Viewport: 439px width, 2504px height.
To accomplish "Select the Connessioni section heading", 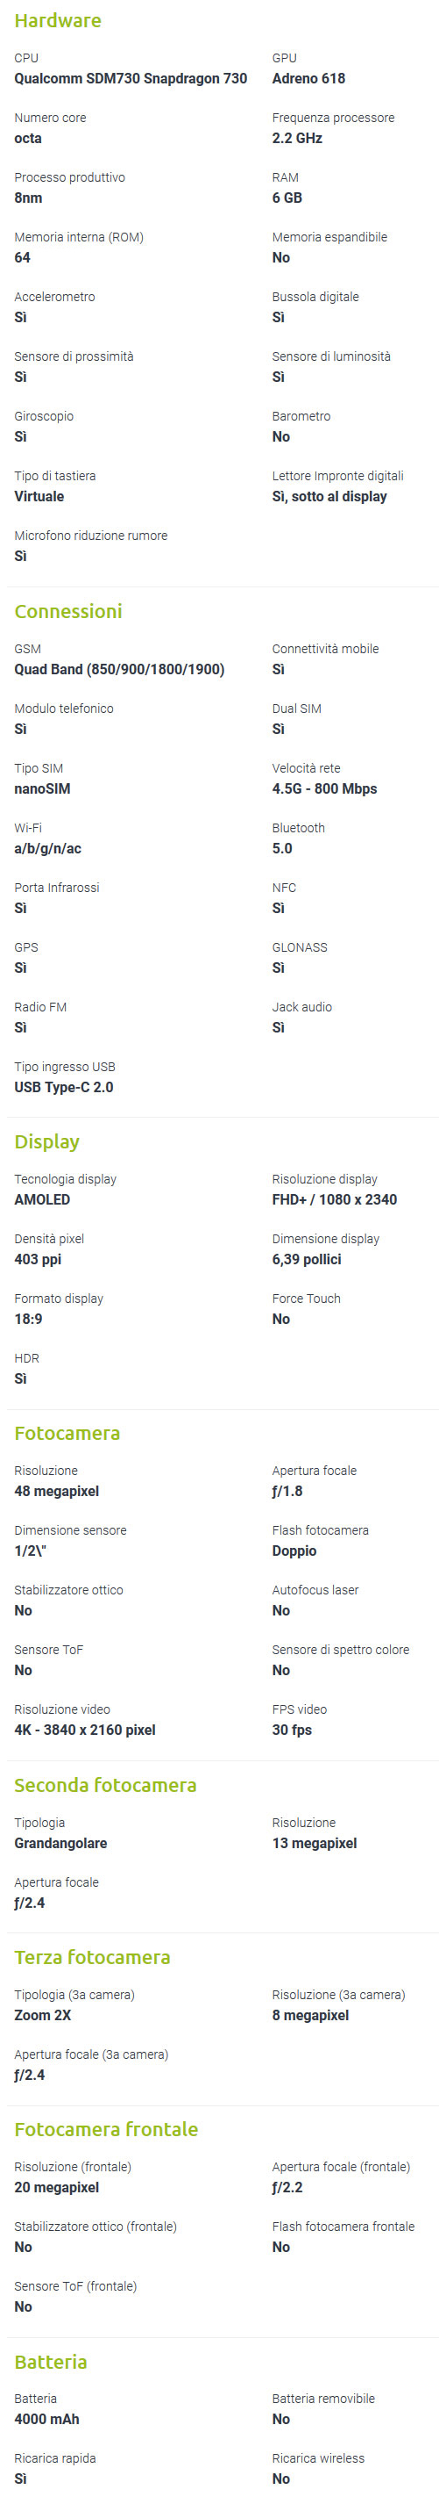I will tap(67, 611).
